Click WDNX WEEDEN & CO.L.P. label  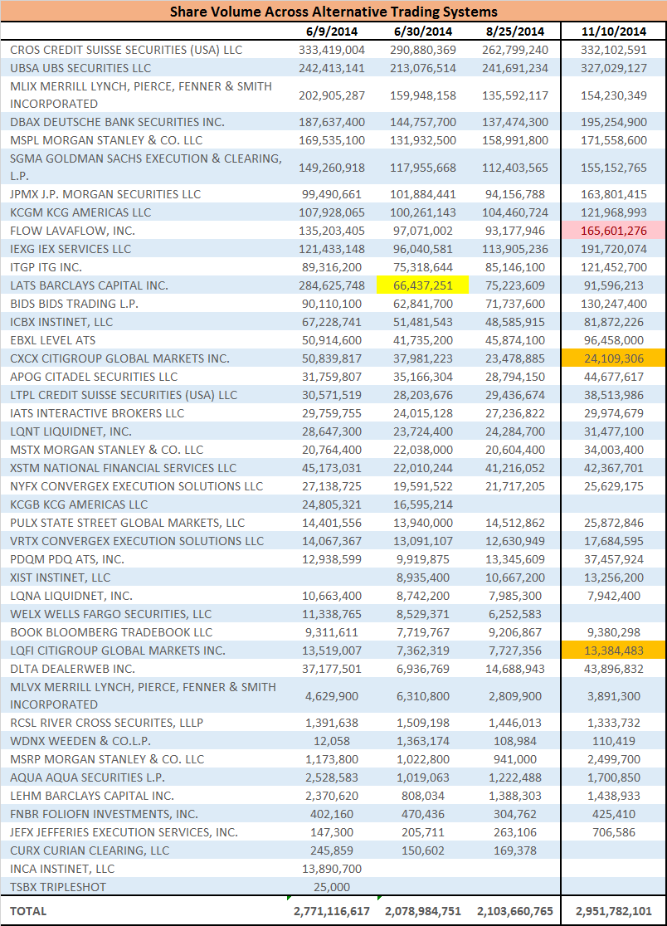(80, 743)
